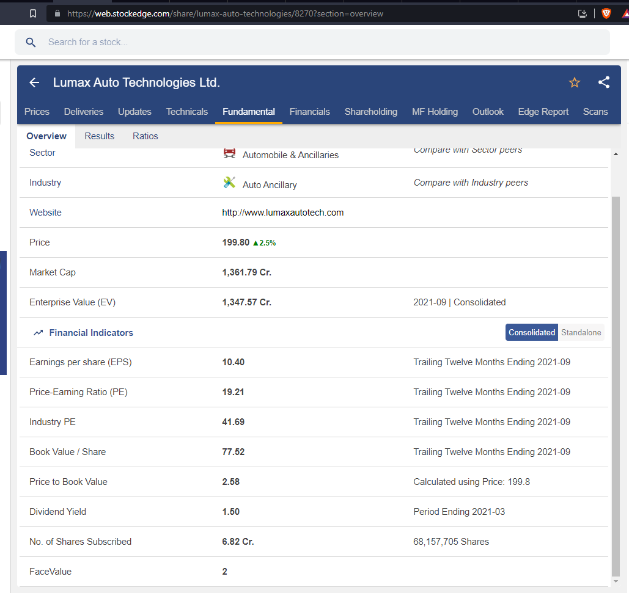Click the 2021-09 | Consolidated note
The height and width of the screenshot is (593, 629).
[459, 302]
